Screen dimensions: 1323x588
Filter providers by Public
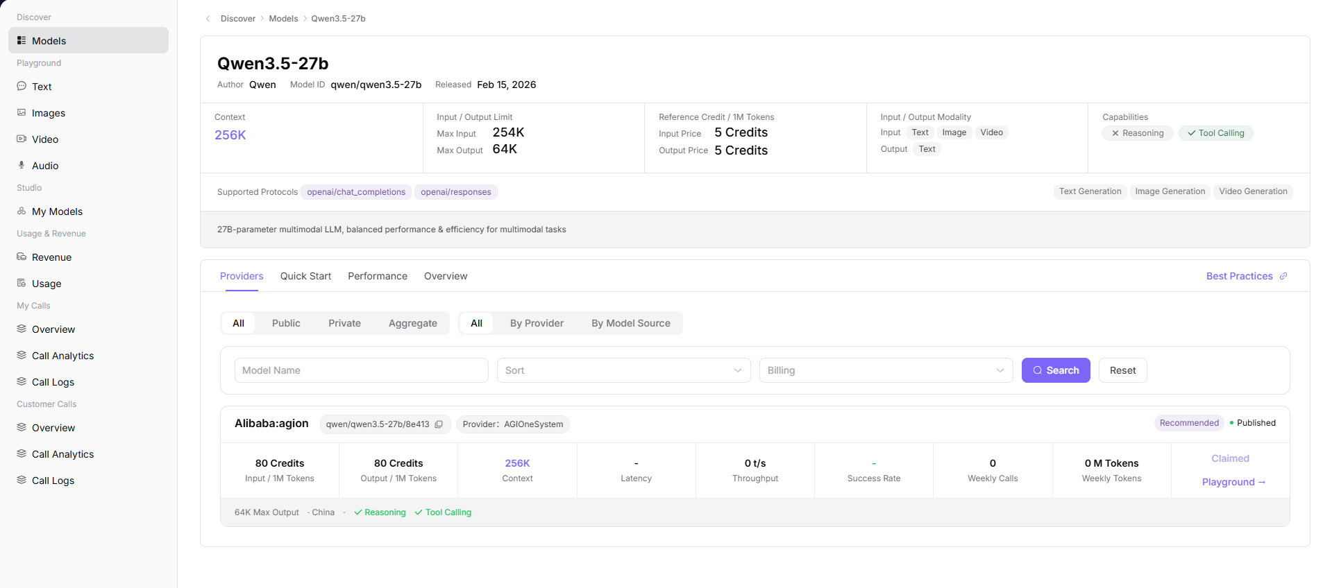click(286, 323)
